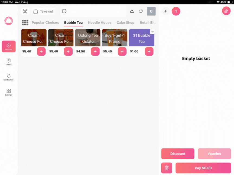234x175 pixels.
Task: Click the download tray icon
Action: 132,11
